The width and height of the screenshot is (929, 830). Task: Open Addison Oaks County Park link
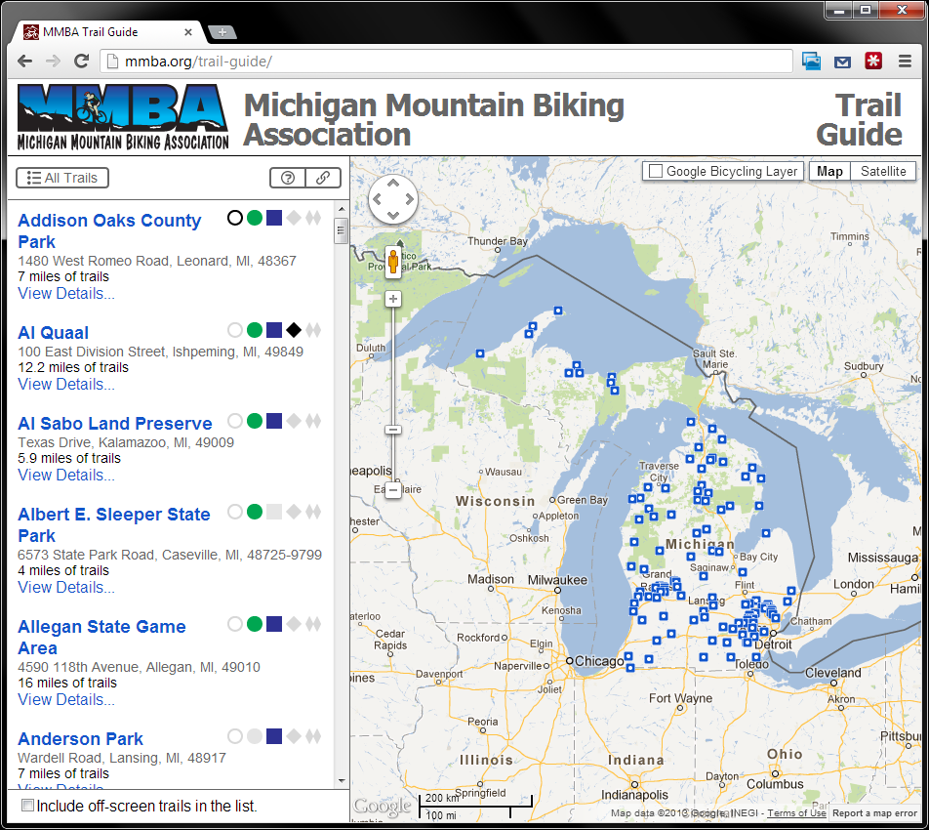pos(109,230)
